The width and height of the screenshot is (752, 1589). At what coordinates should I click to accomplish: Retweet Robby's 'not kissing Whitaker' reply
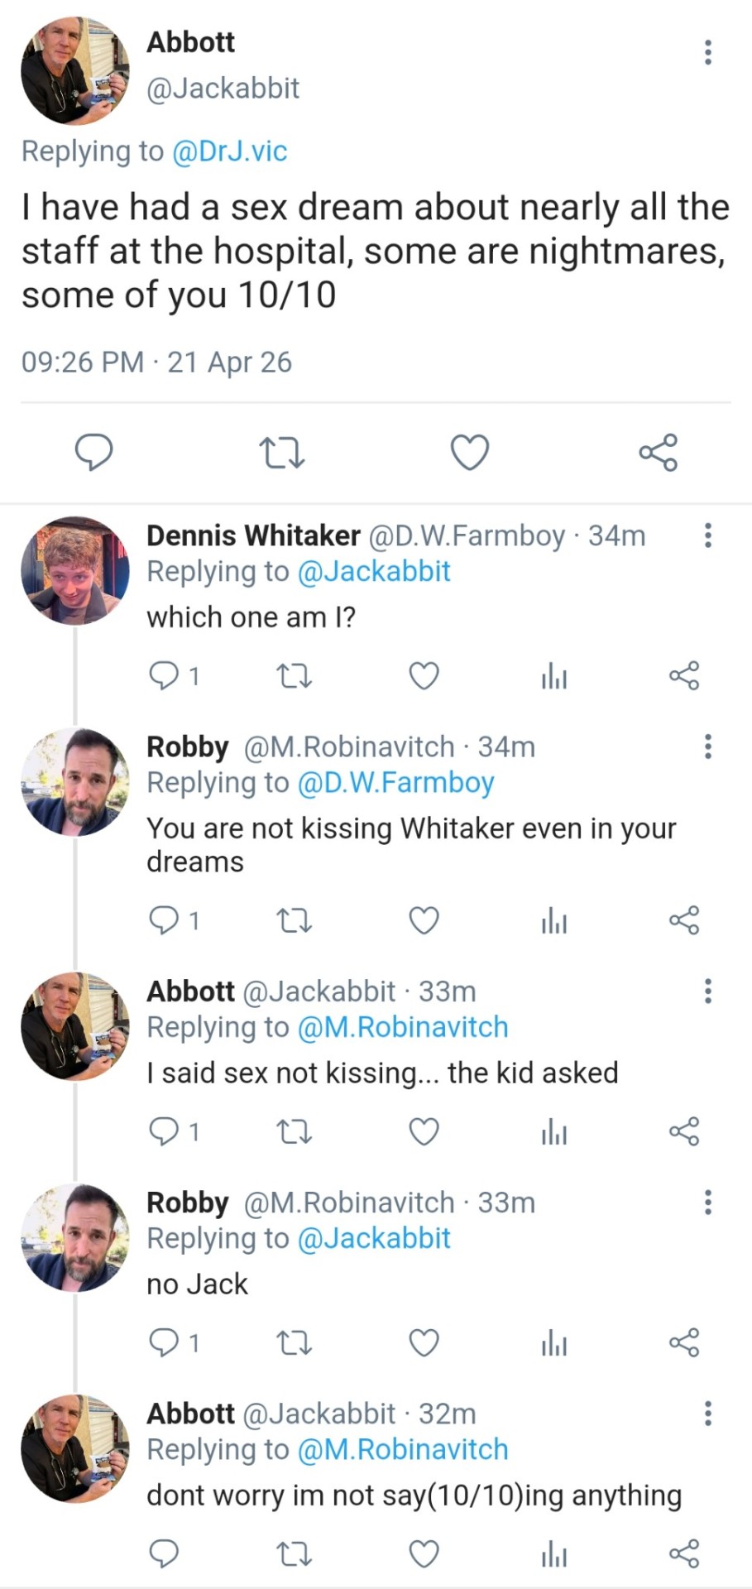coord(293,920)
